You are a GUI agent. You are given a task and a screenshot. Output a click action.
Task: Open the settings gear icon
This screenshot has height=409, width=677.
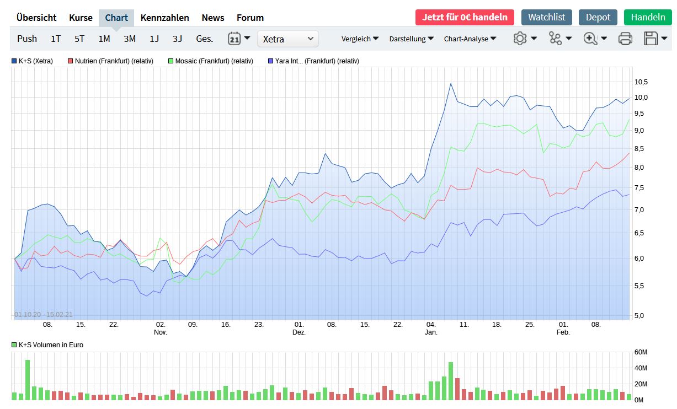pos(520,39)
